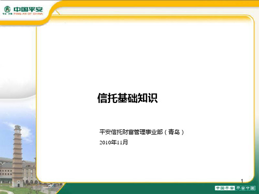Click the white 中国平安 box in footer

[x=225, y=188]
